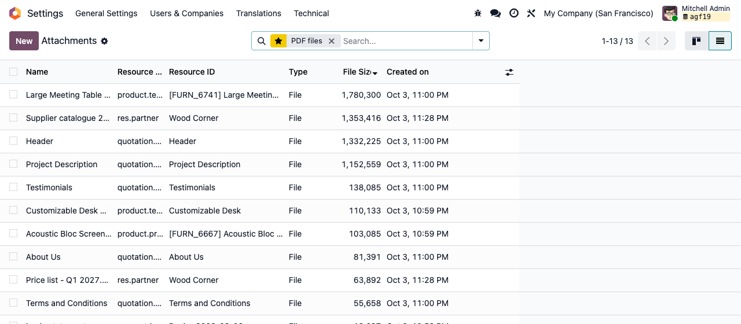The height and width of the screenshot is (324, 741).
Task: Check the About Us row checkbox
Action: pyautogui.click(x=13, y=256)
